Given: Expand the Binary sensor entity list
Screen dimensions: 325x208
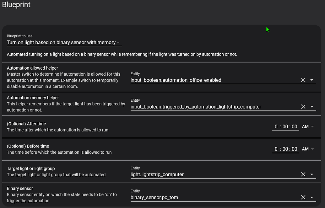Looking at the screenshot, I should [x=312, y=197].
